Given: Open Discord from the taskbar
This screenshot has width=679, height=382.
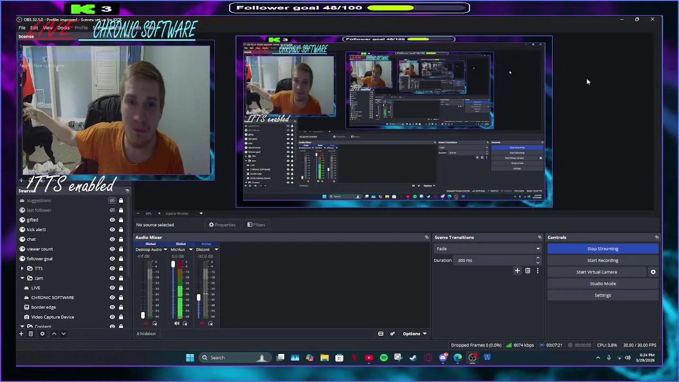Looking at the screenshot, I should (443, 358).
